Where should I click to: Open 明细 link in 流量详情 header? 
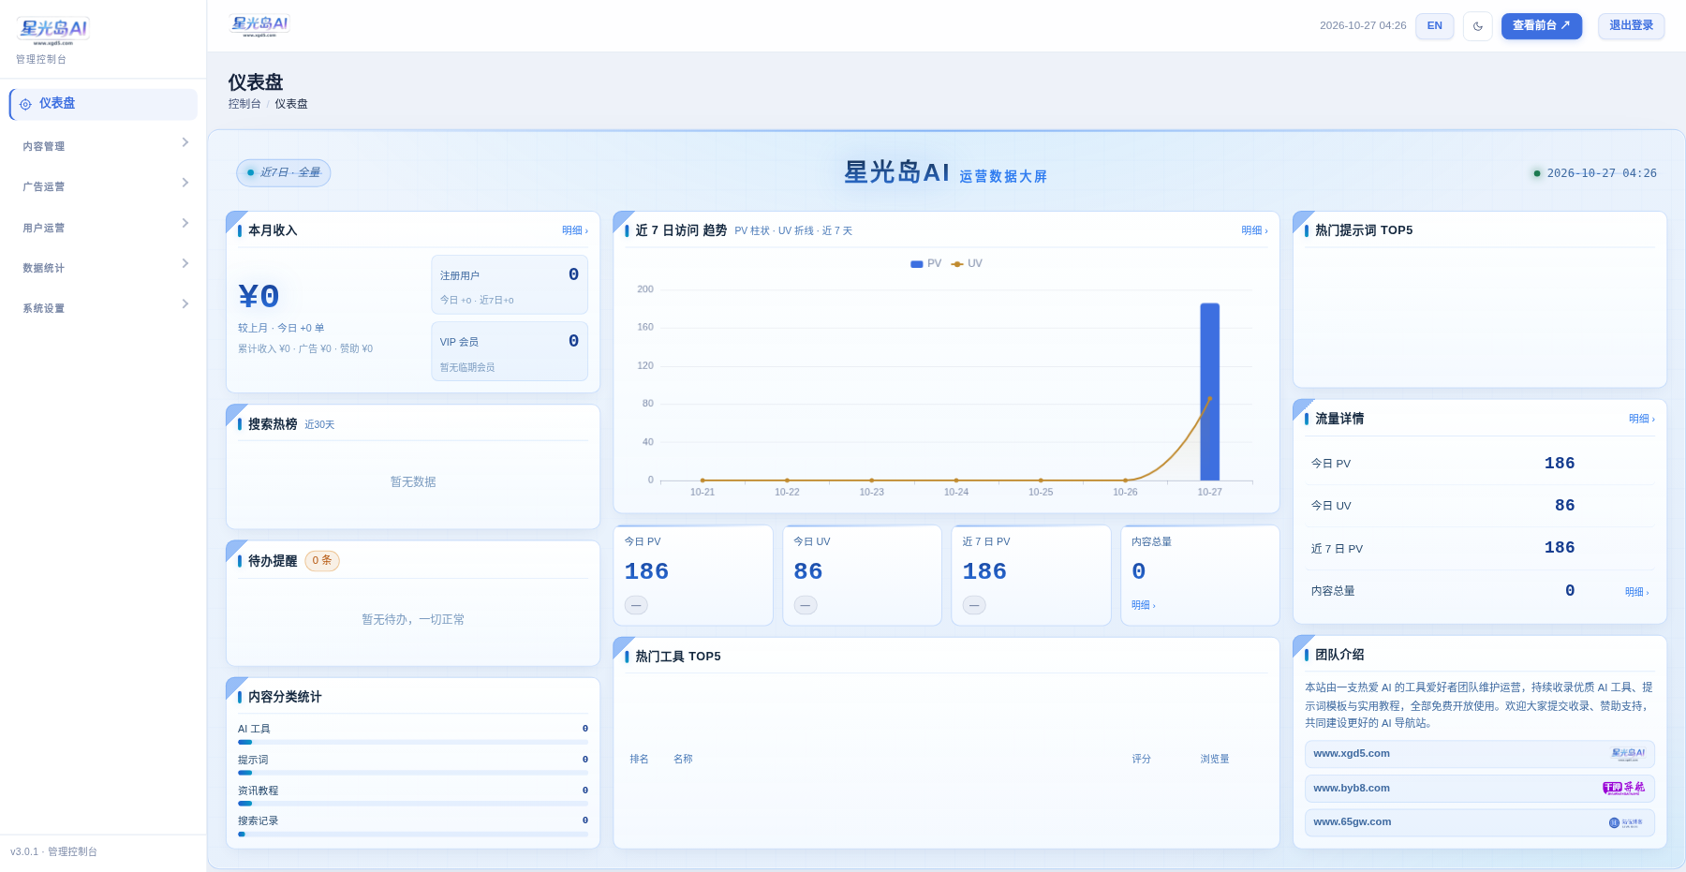(1641, 419)
